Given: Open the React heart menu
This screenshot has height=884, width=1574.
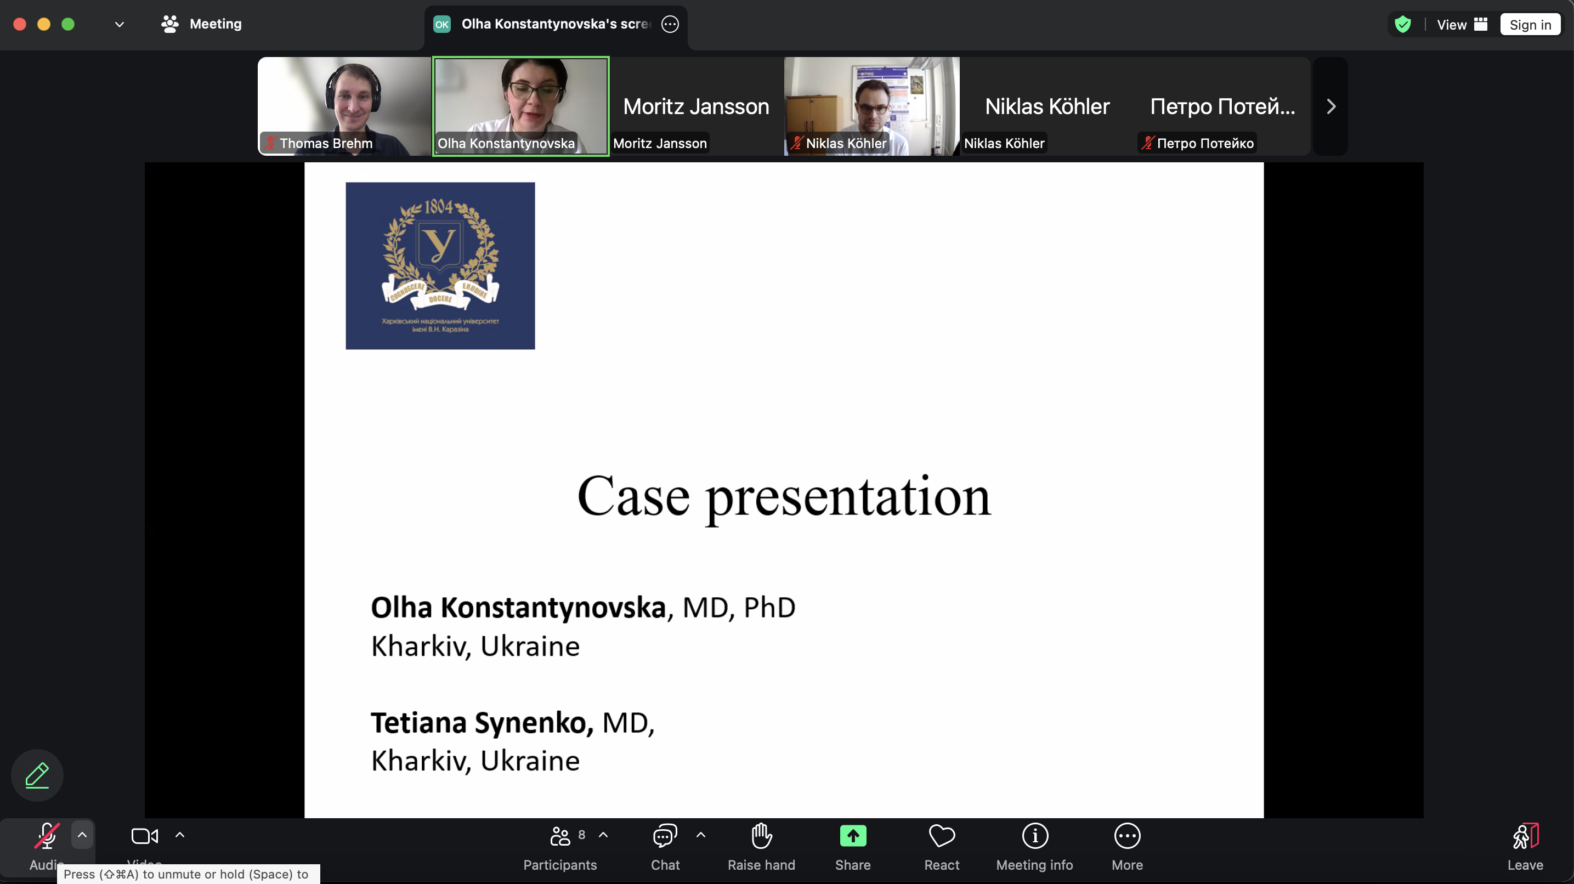Looking at the screenshot, I should click(941, 836).
